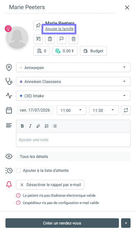Insert a numbered list in note

(47, 126)
